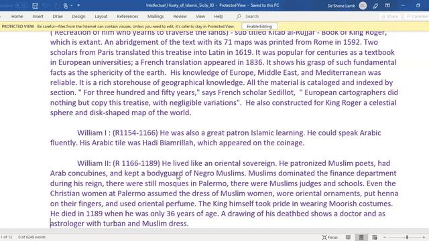Open the Layout ribbon tab
This screenshot has width=429, height=241.
pyautogui.click(x=101, y=16)
